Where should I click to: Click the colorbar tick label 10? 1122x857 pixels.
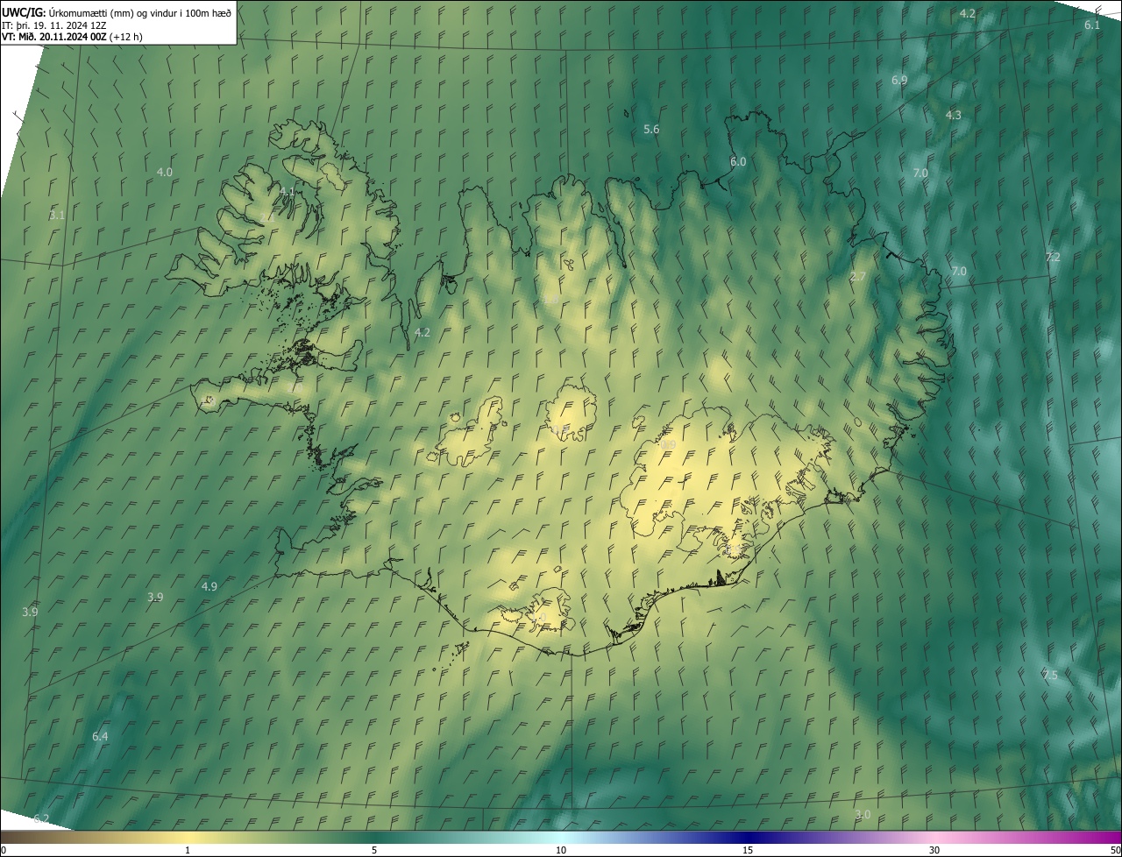pyautogui.click(x=561, y=850)
